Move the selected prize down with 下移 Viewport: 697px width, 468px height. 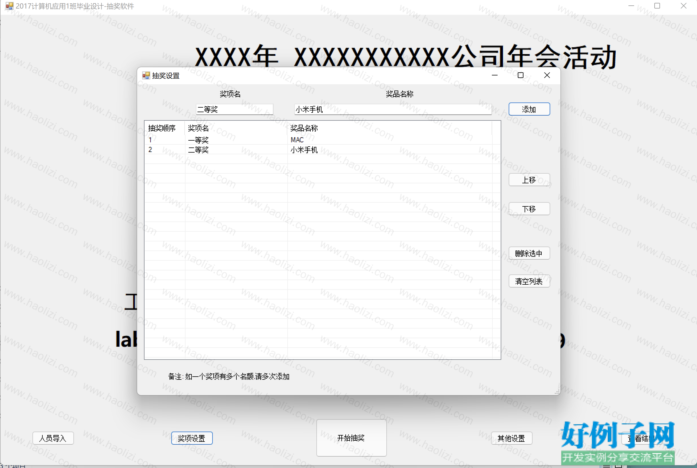529,209
